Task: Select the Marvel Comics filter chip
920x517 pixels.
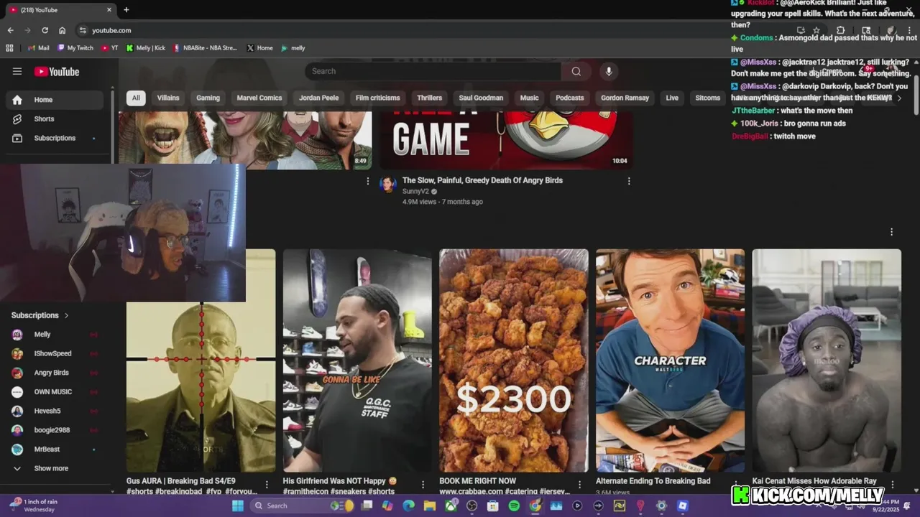Action: [259, 98]
